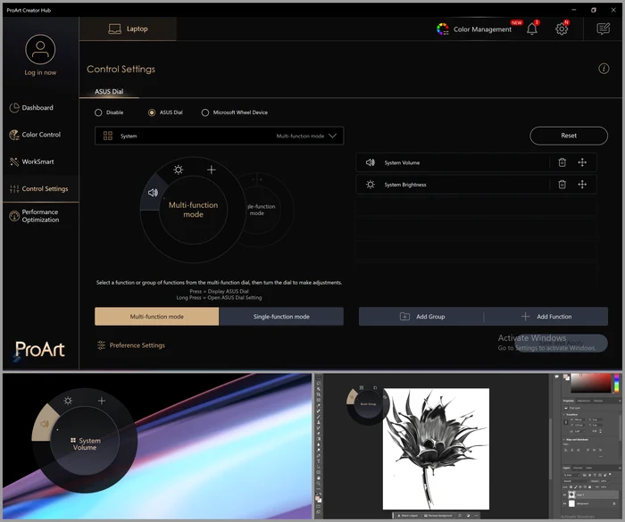Click Select subject in Photoshop
The height and width of the screenshot is (522, 625).
pos(407,515)
